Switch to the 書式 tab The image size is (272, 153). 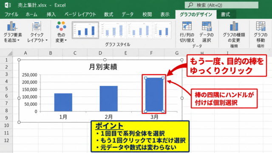coord(225,14)
